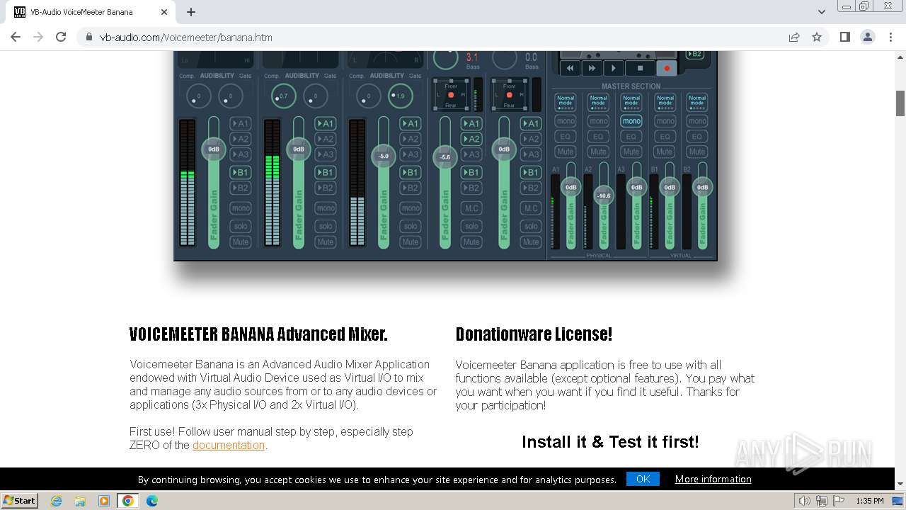Mute the strip with the -5.0 fader
Viewport: 906px width, 510px height.
pyautogui.click(x=411, y=242)
